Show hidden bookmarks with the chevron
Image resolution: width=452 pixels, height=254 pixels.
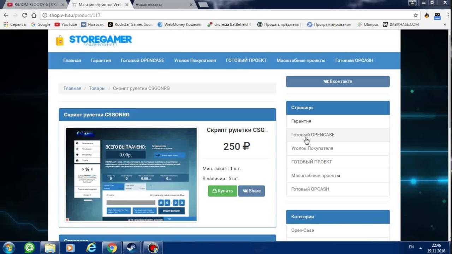(445, 25)
